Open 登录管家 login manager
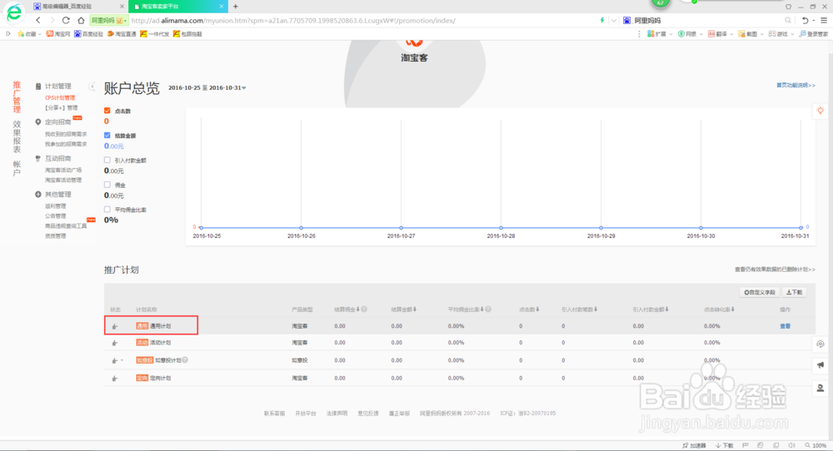The height and width of the screenshot is (451, 833). [x=813, y=34]
